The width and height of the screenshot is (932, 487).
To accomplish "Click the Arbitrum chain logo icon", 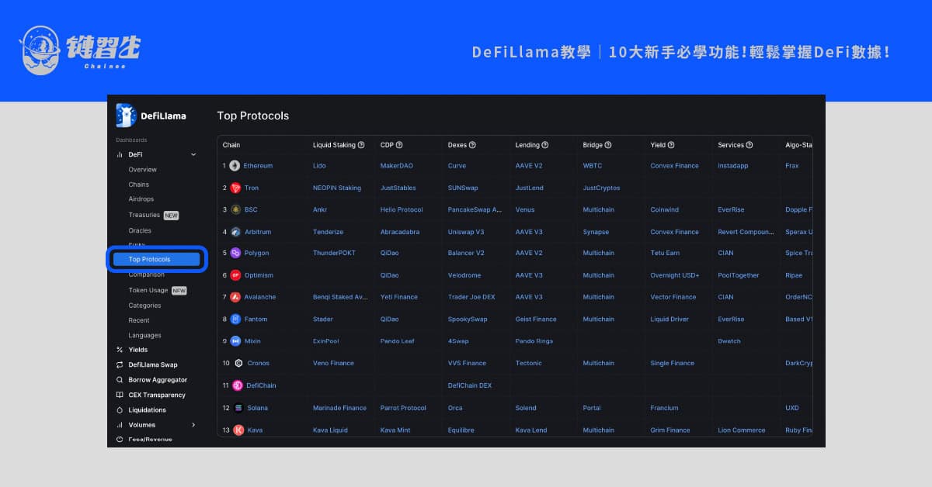I will tap(235, 232).
